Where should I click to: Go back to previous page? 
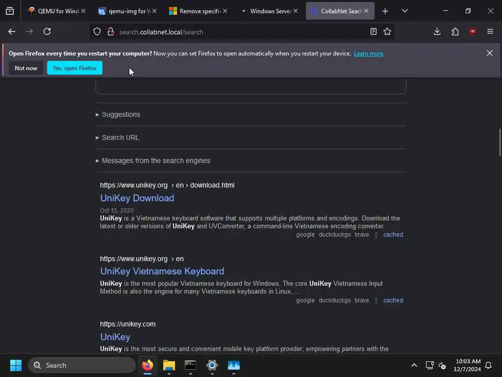click(12, 32)
